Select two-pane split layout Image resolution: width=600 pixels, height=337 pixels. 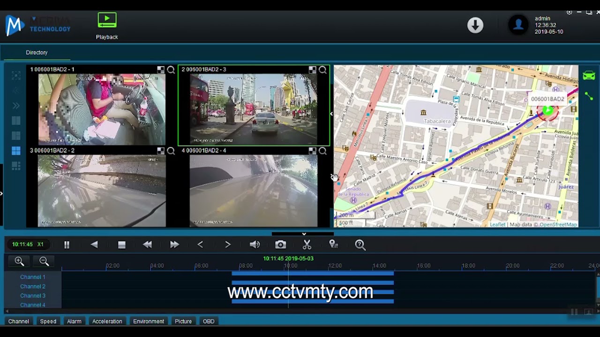[16, 121]
